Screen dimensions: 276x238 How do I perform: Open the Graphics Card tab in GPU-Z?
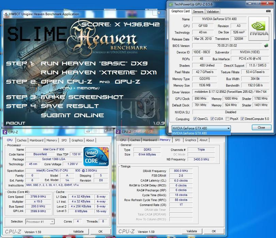(x=180, y=11)
